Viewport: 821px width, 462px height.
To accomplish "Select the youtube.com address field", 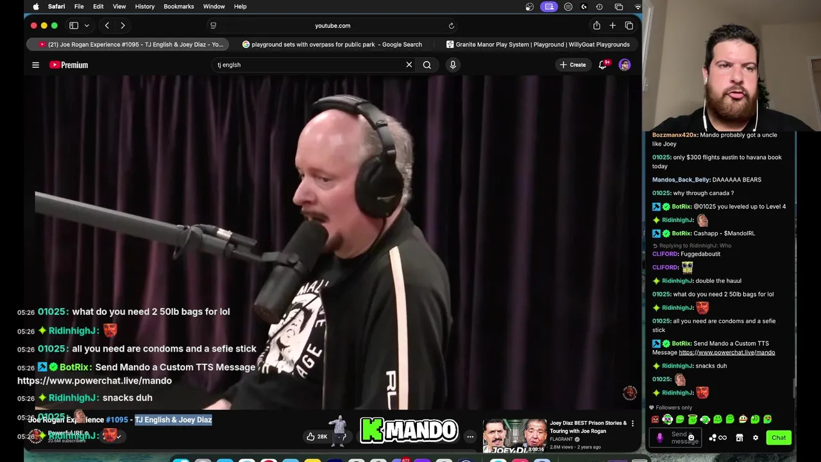I will pos(332,26).
